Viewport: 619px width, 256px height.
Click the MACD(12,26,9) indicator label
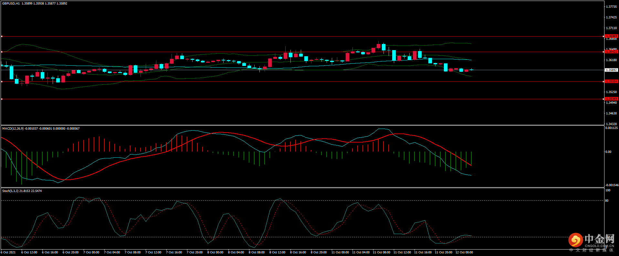13,129
